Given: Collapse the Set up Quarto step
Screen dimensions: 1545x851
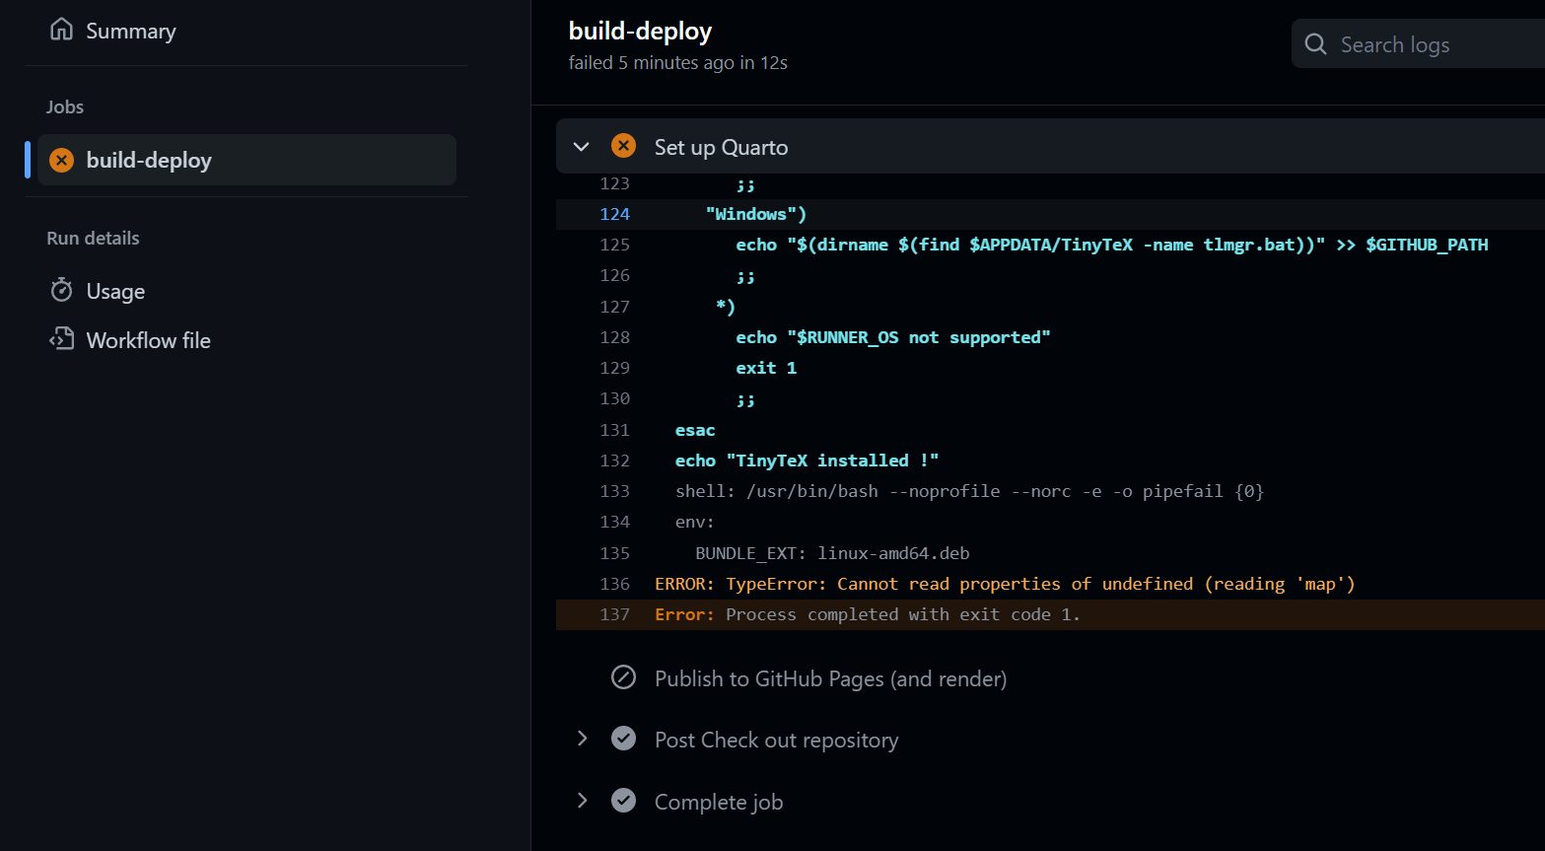Looking at the screenshot, I should 581,147.
